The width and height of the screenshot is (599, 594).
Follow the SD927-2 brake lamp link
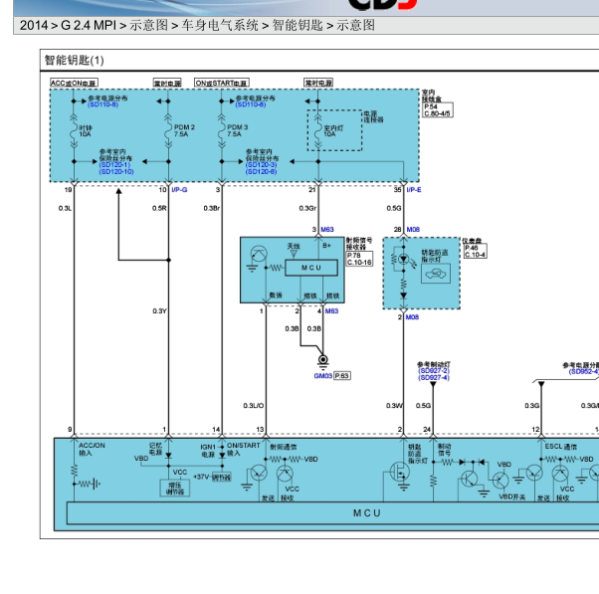coord(434,371)
